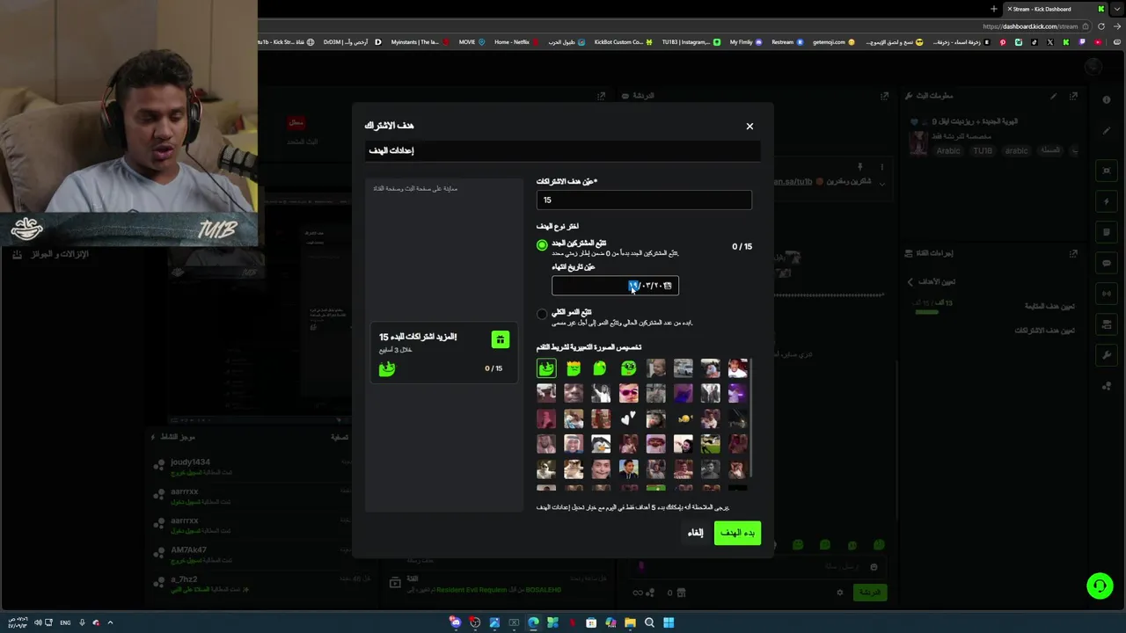Open the KickBot Custom Co... bookmark

pos(623,42)
